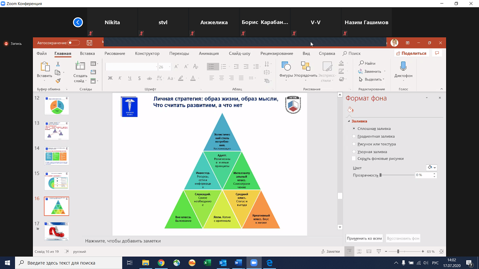This screenshot has width=479, height=269.
Task: Click the align text left icon
Action: coord(211,78)
